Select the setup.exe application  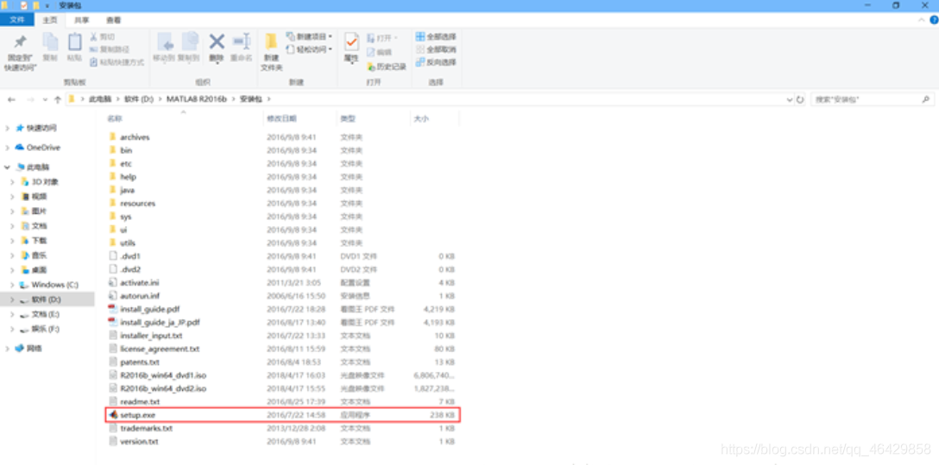click(x=282, y=415)
